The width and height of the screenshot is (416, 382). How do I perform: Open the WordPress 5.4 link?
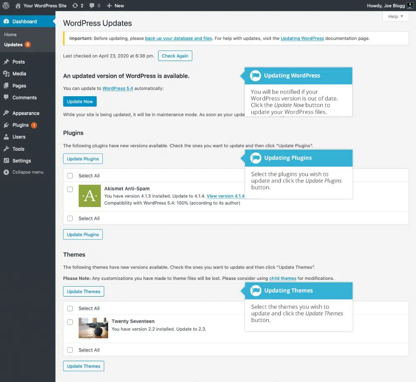point(118,88)
